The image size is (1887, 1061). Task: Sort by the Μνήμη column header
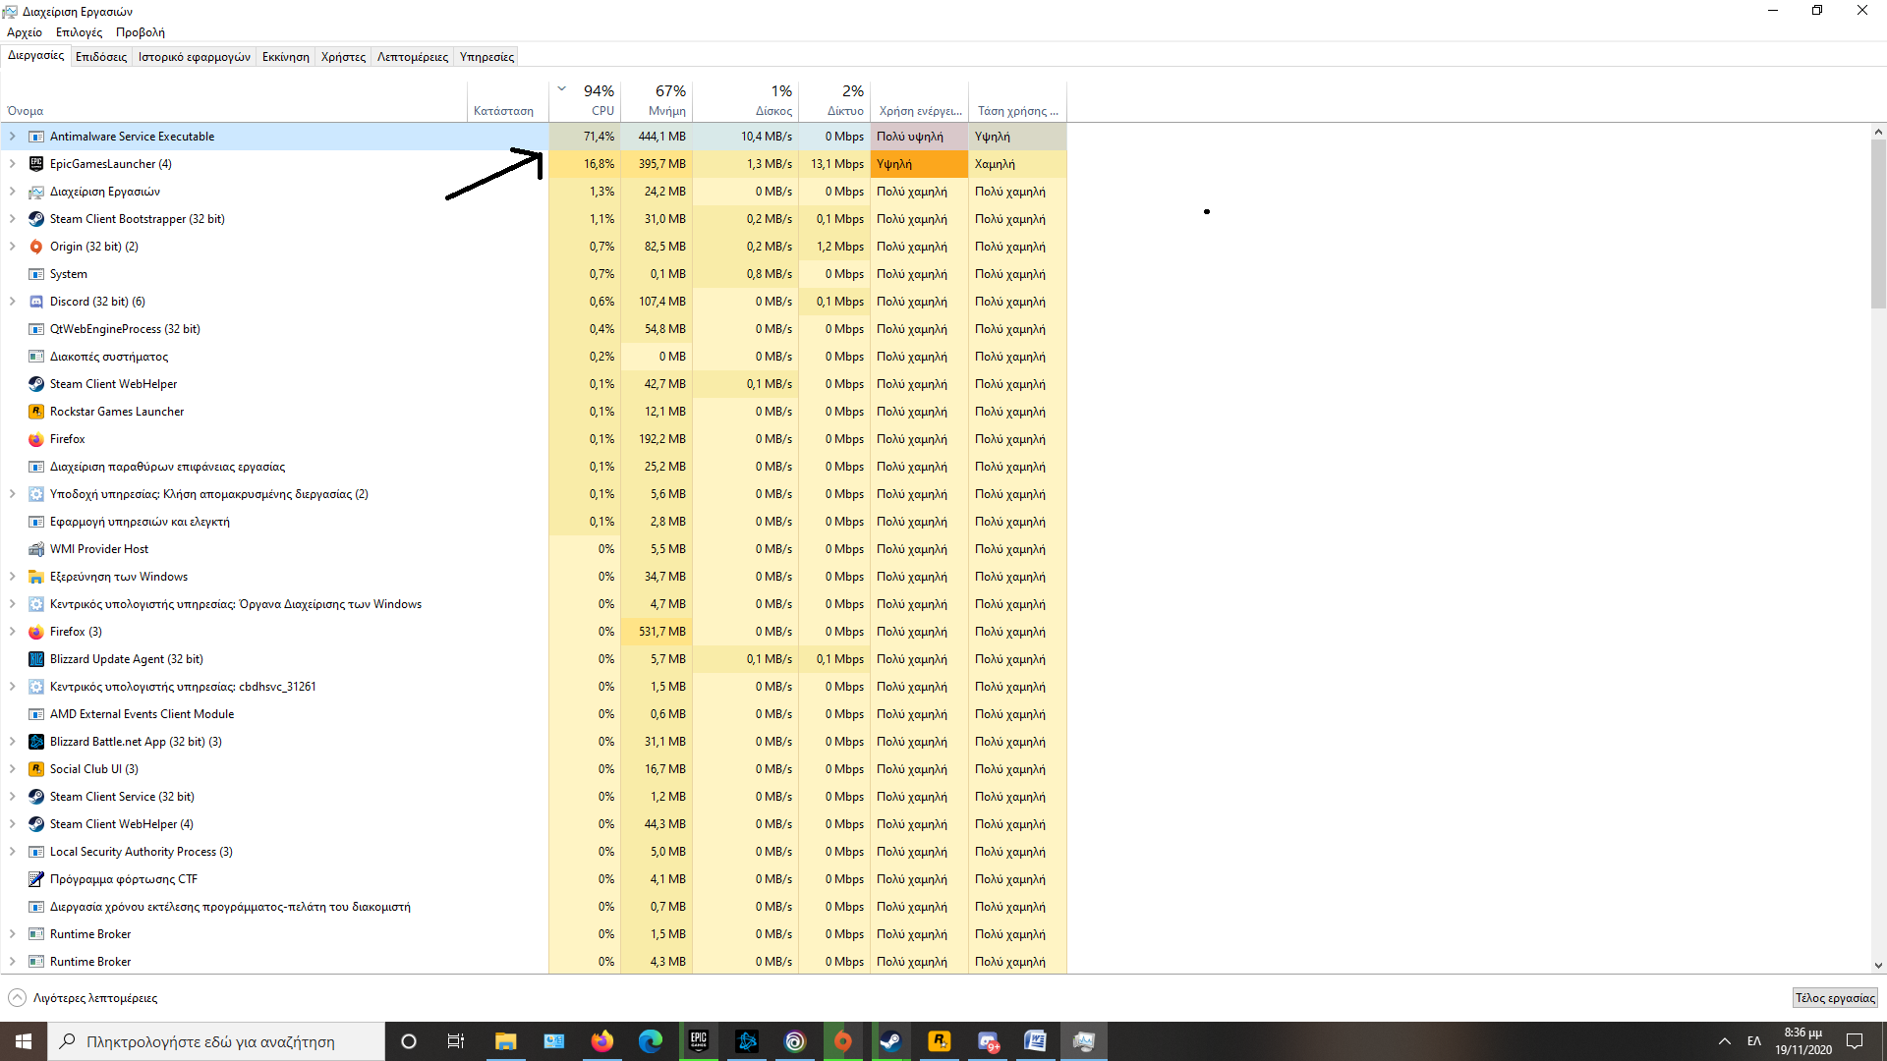657,101
